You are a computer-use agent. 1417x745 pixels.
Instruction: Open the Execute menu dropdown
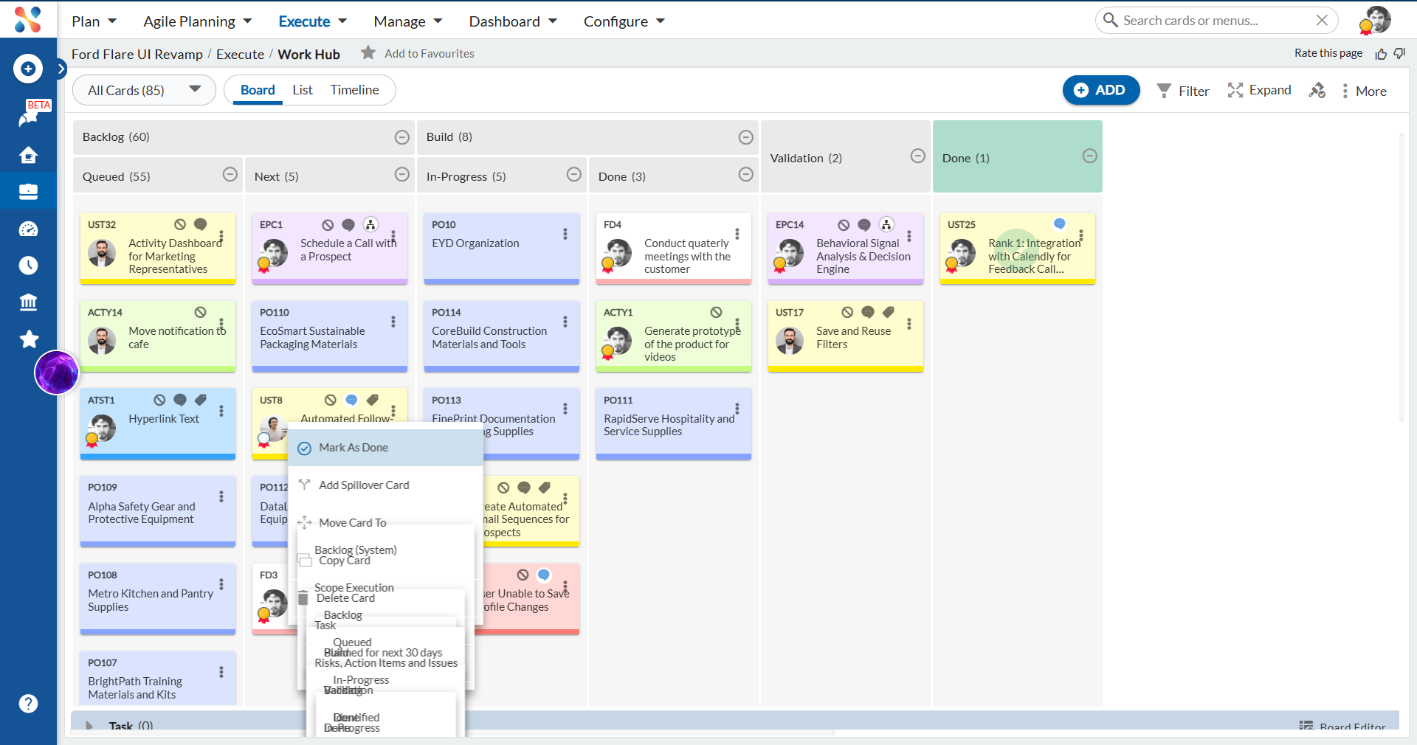[313, 21]
